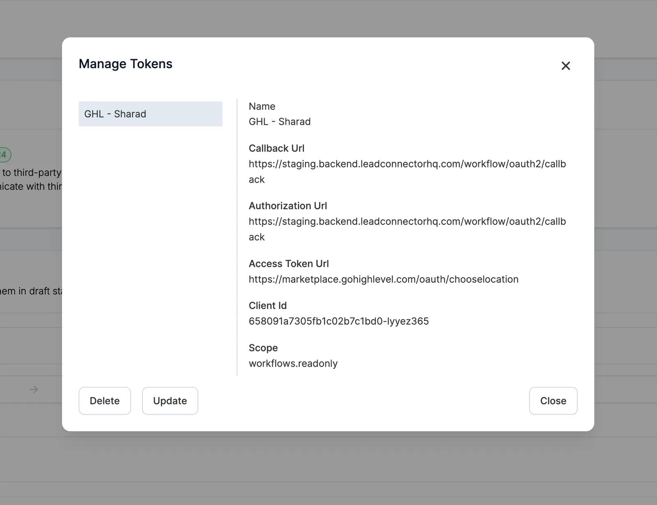Click the Authorization Url value text
Screen dimensions: 657x505
[407, 229]
